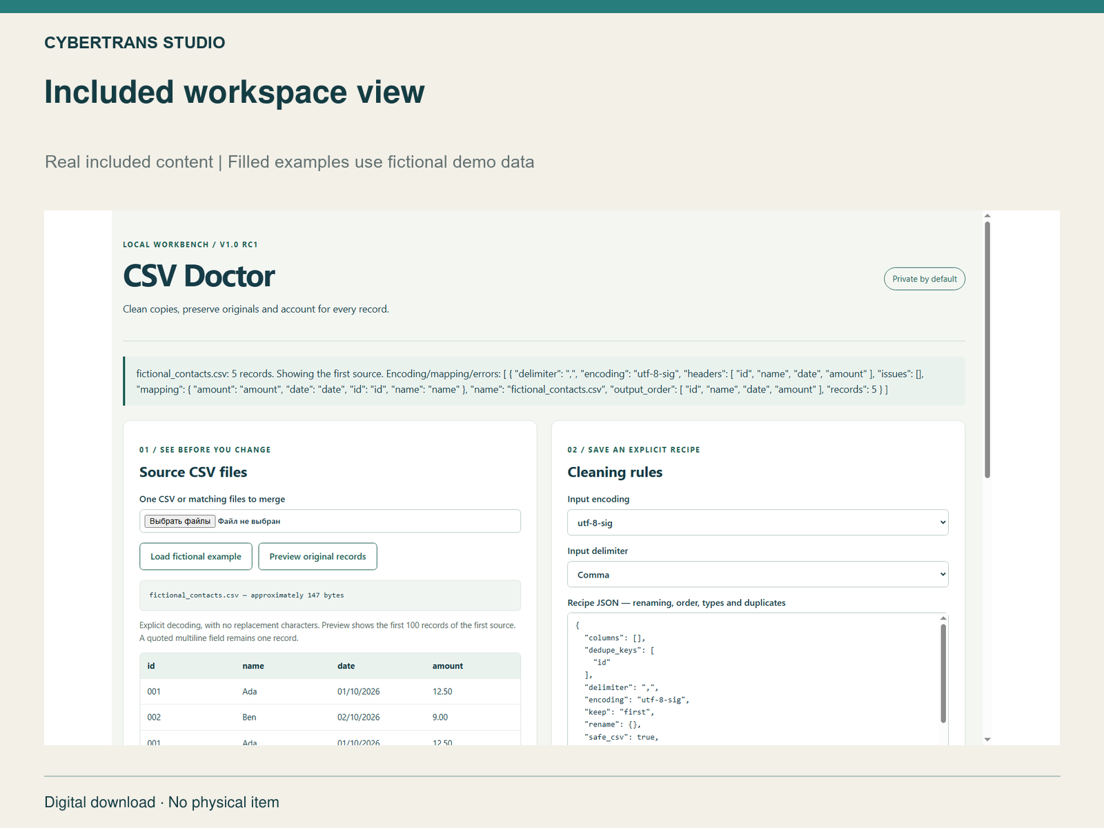Screen dimensions: 1104x828
Task: Click the 'Файл не выбран' file status text
Action: tap(249, 521)
